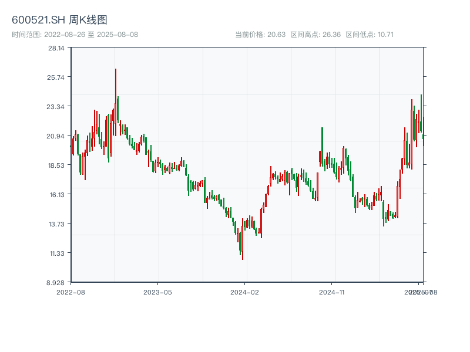Screen dimensions: 470x352
Task: Click the 25.74 price axis label
Action: coord(56,77)
